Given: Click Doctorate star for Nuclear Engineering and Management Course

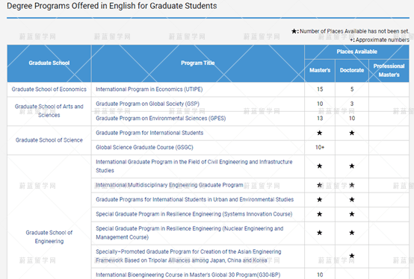Looking at the screenshot, I should [352, 233].
